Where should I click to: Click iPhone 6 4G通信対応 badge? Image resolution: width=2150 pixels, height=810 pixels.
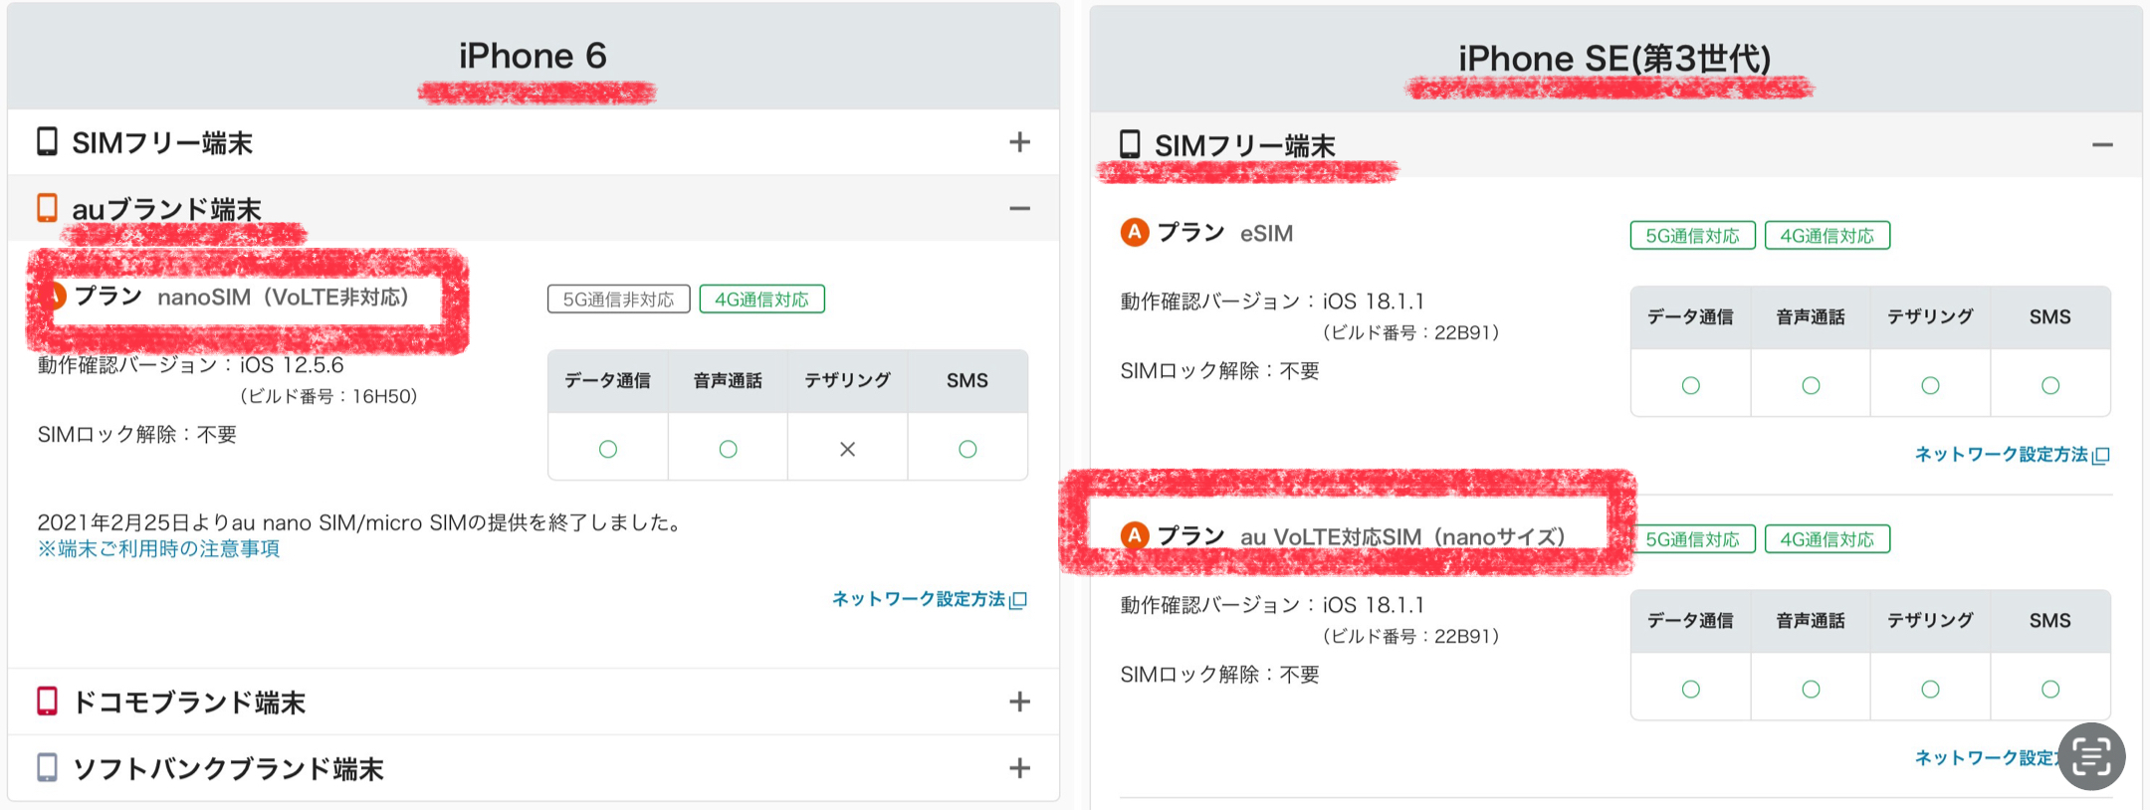pyautogui.click(x=761, y=300)
